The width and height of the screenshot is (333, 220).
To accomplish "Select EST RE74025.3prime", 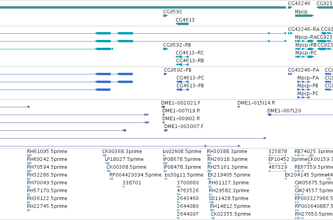I will [x=314, y=151].
